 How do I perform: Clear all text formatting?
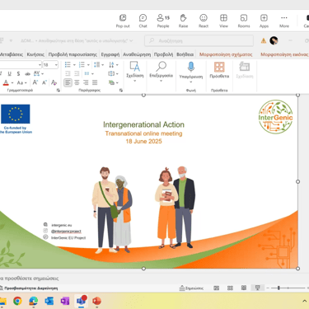tap(54, 82)
